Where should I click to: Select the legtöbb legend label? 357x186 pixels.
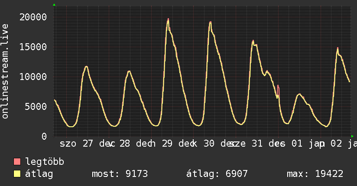(x=45, y=162)
